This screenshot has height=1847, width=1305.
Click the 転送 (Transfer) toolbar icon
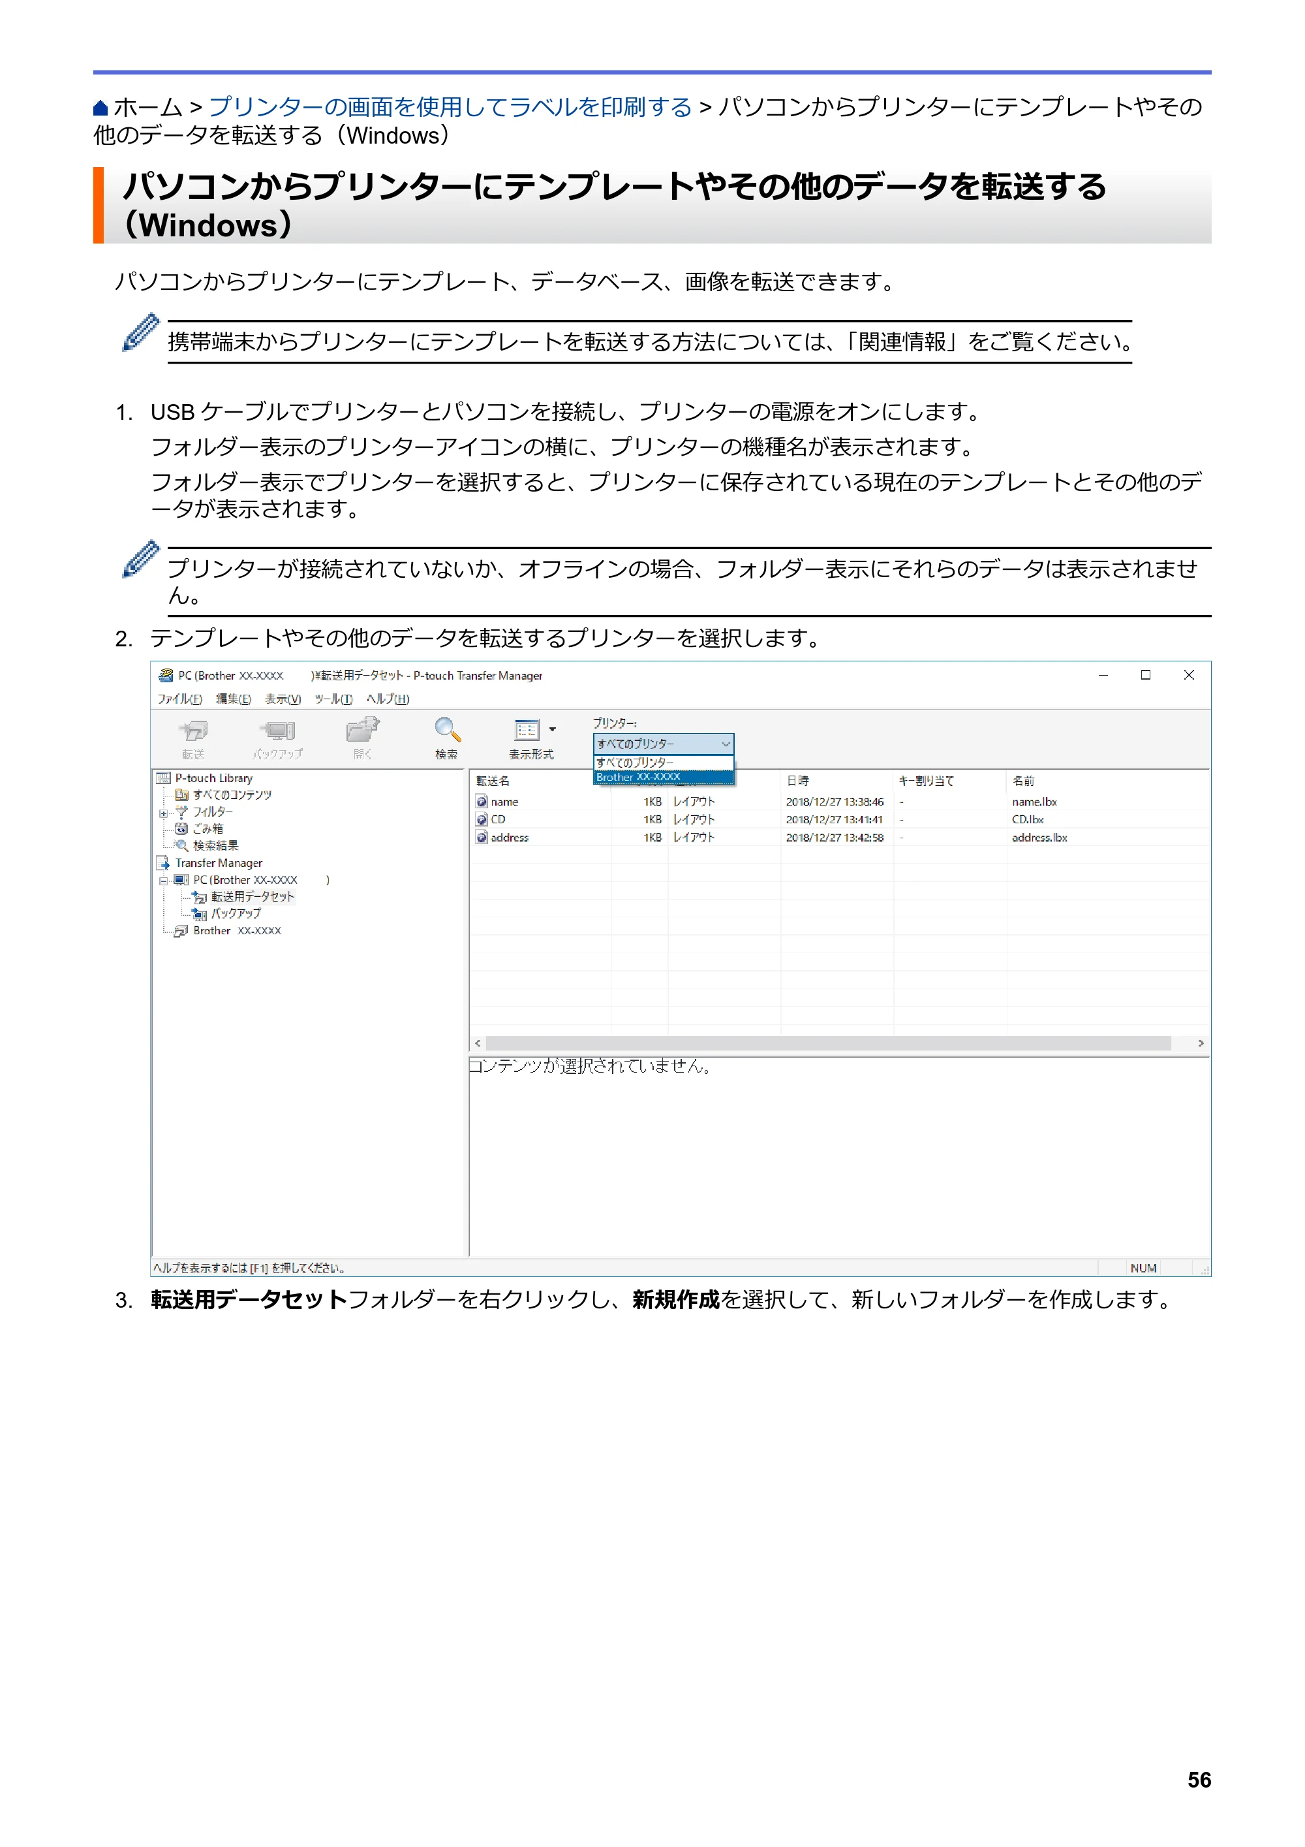click(x=193, y=731)
